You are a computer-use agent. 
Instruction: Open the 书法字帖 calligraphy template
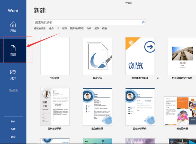97,56
